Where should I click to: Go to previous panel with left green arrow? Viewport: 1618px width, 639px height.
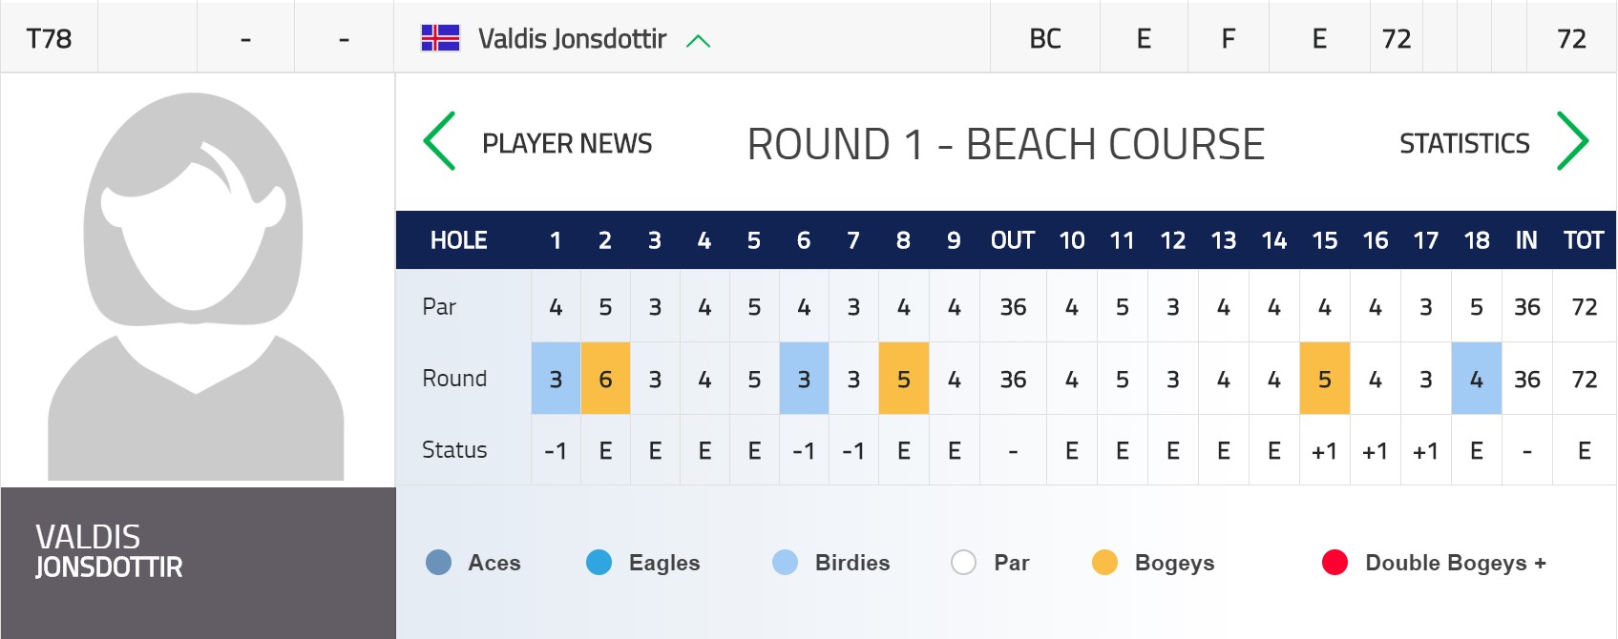pyautogui.click(x=439, y=141)
